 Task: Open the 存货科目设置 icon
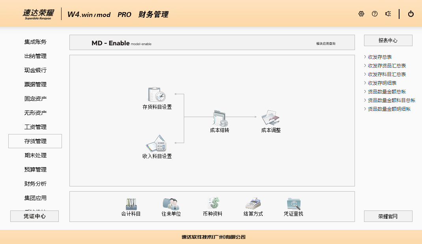click(x=157, y=95)
